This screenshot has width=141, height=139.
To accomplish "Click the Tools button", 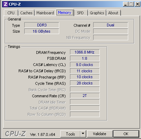I will coord(70,134).
